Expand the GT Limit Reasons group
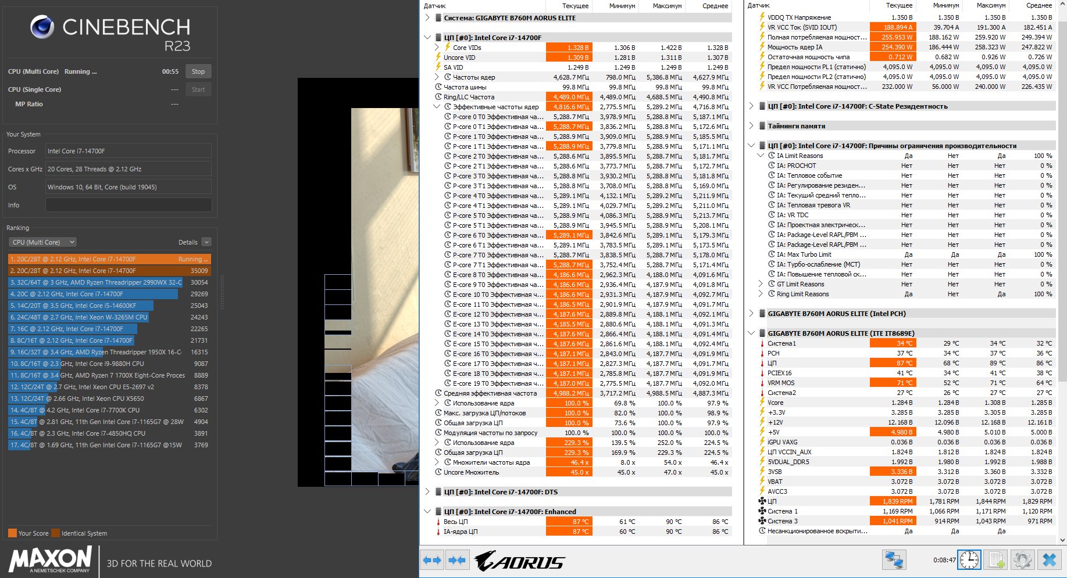 (x=761, y=284)
